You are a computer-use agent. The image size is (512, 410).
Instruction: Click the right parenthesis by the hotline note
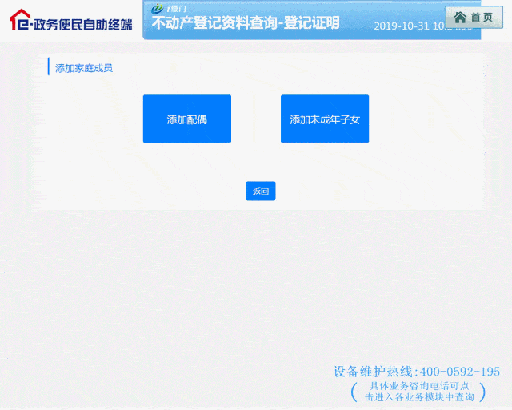pyautogui.click(x=482, y=392)
